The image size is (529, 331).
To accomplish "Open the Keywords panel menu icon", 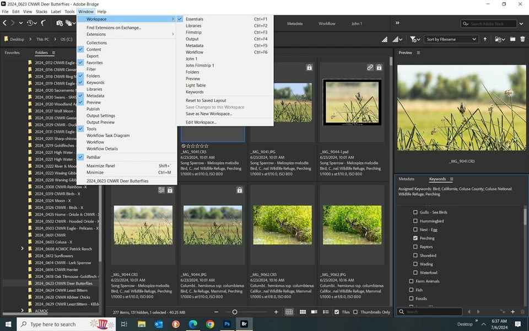I will click(451, 179).
